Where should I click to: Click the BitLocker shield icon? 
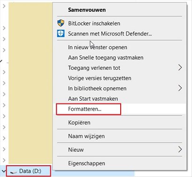(61, 23)
